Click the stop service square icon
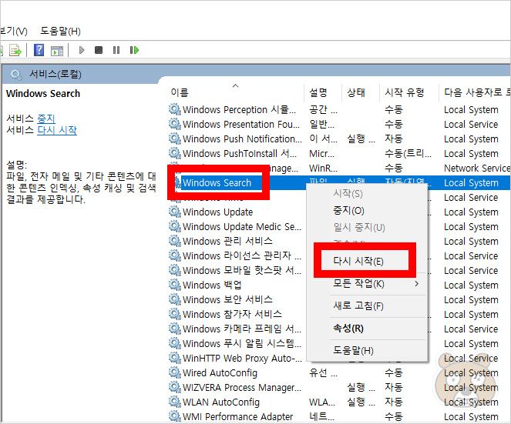Screen dimensions: 511x424 (x=99, y=50)
